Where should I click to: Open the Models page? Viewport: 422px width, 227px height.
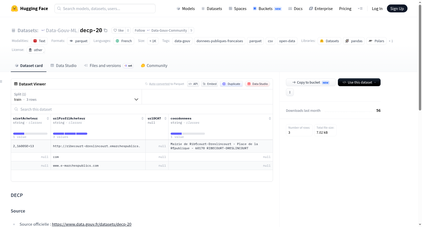[186, 8]
